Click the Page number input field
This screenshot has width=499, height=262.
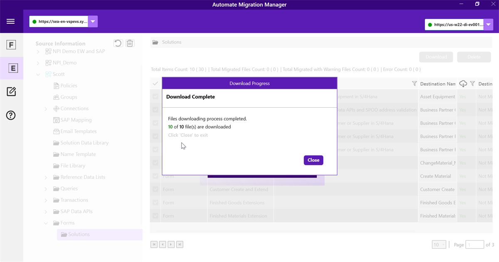pyautogui.click(x=475, y=245)
